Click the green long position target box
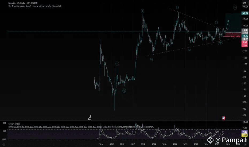Viewport: 249px width, 147px height. [233, 22]
